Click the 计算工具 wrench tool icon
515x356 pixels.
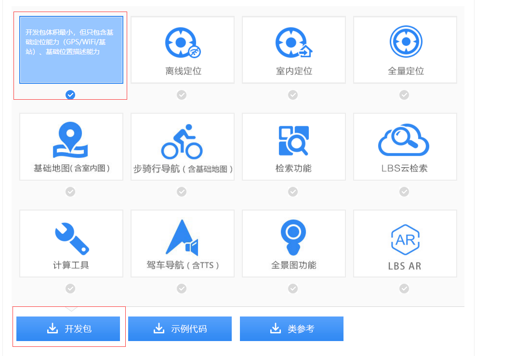point(71,237)
